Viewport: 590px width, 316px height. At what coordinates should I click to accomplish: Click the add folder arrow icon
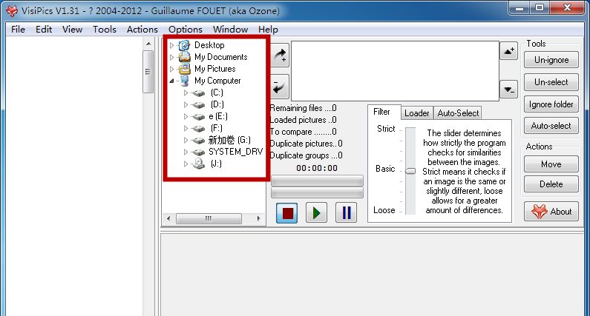pos(280,56)
